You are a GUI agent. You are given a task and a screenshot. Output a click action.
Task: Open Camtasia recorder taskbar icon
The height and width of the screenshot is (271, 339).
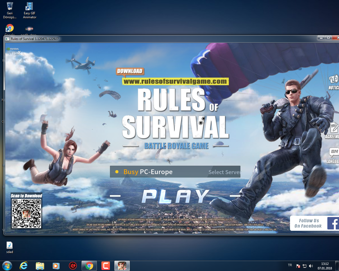[x=106, y=266]
